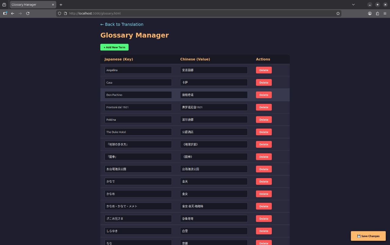Focus the address bar showing localhost:5000/glossary.html
Screen dimensions: 390x245
pyautogui.click(x=198, y=13)
